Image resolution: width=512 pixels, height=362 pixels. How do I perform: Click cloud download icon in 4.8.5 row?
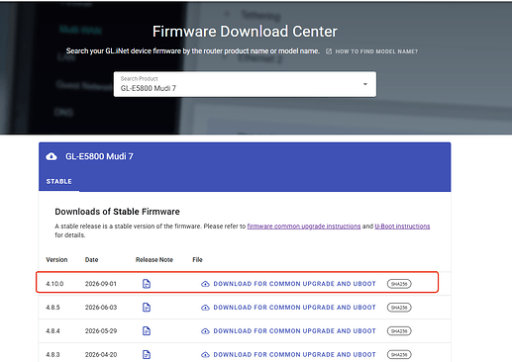[x=205, y=308]
